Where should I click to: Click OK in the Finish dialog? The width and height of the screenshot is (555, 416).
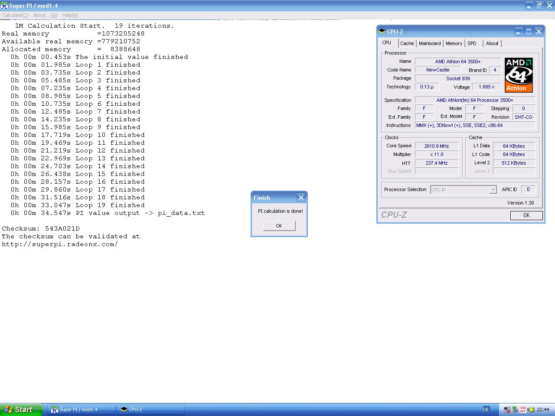[x=279, y=226]
